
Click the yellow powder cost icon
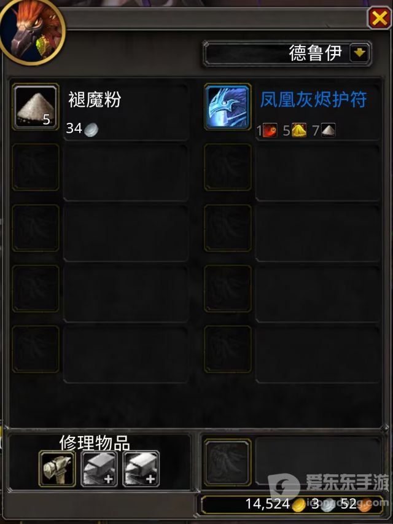pos(299,130)
